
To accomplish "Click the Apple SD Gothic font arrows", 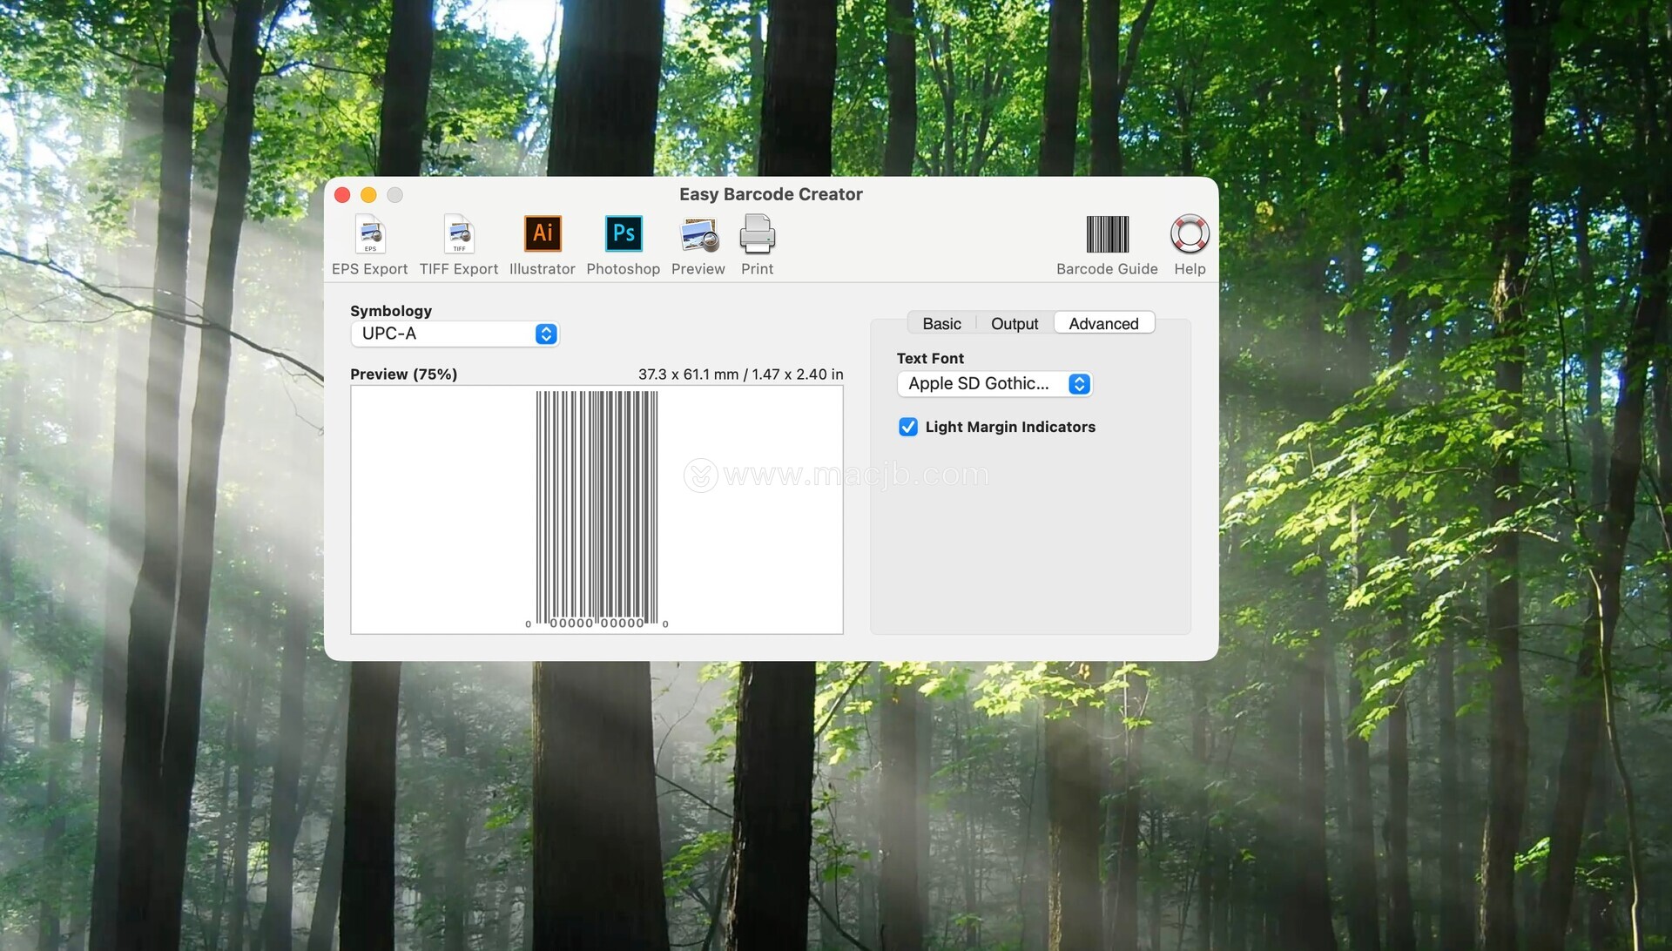I will (x=1079, y=384).
